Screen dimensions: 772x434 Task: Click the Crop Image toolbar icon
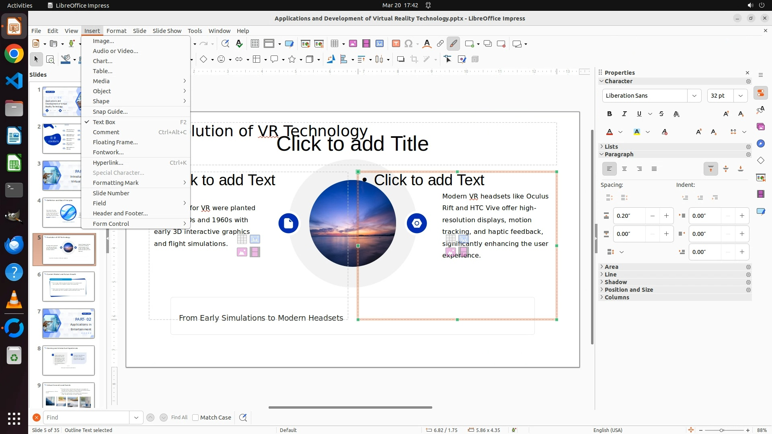pyautogui.click(x=414, y=59)
